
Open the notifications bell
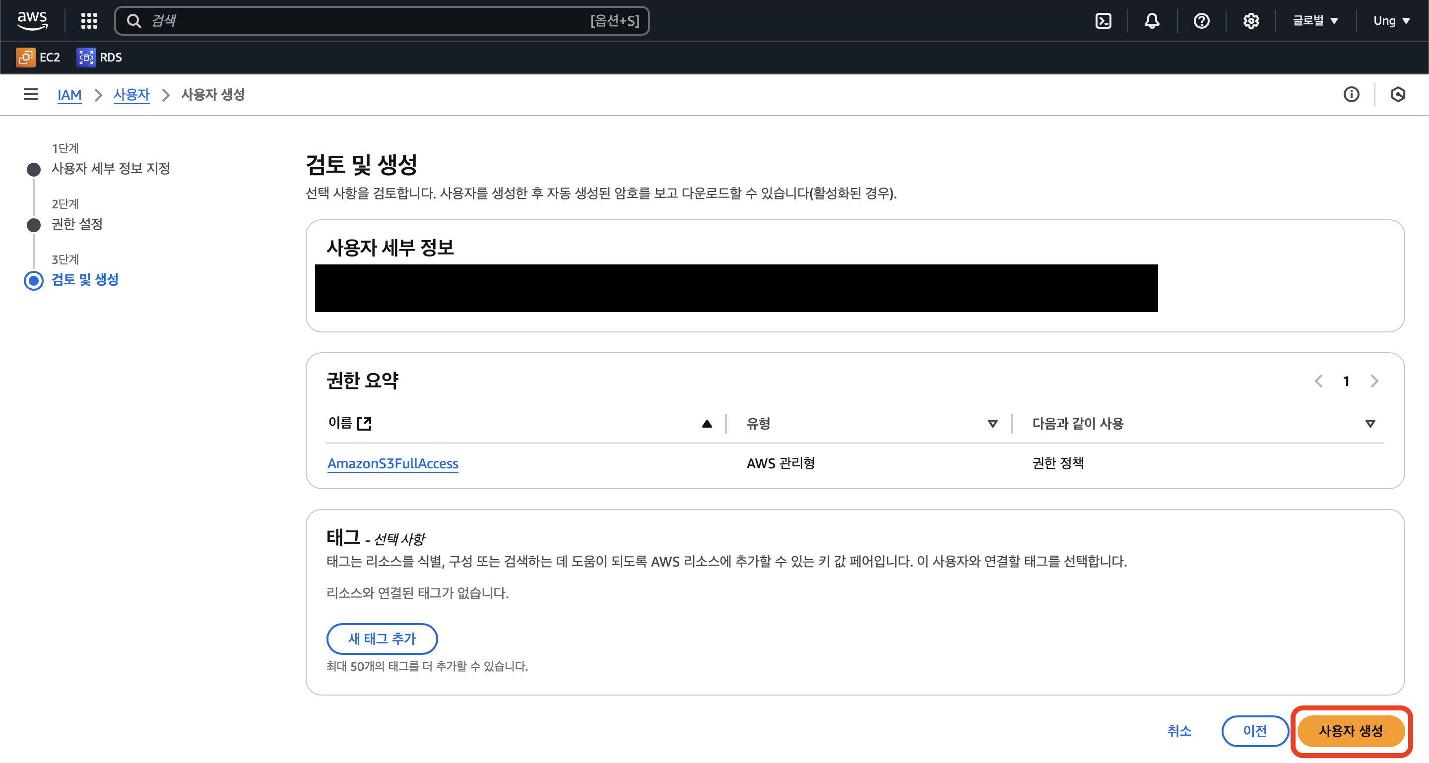(x=1152, y=20)
